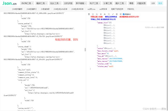Open the 腾讯云首单秒杀 ad link
The image size is (168, 111).
(111, 17)
